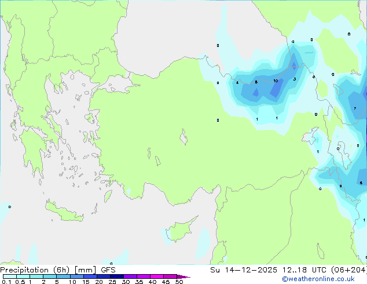Click the 25–30 mm legend swatch
The width and height of the screenshot is (367, 284).
(x=116, y=276)
